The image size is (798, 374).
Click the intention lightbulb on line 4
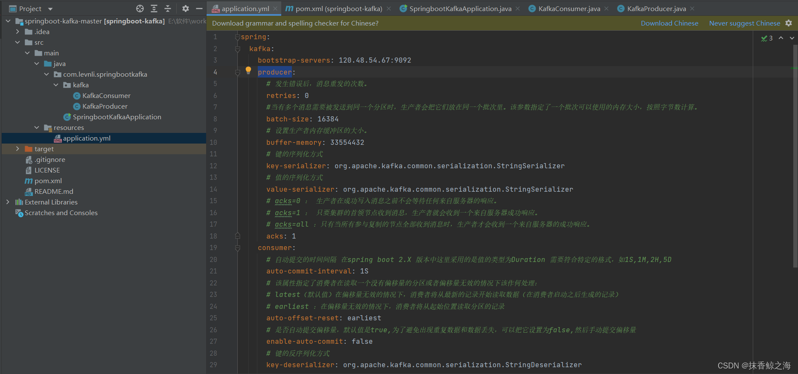tap(248, 71)
